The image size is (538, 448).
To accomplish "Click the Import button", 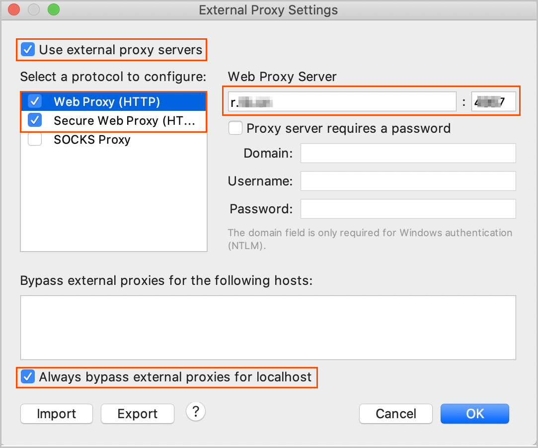I will point(57,414).
